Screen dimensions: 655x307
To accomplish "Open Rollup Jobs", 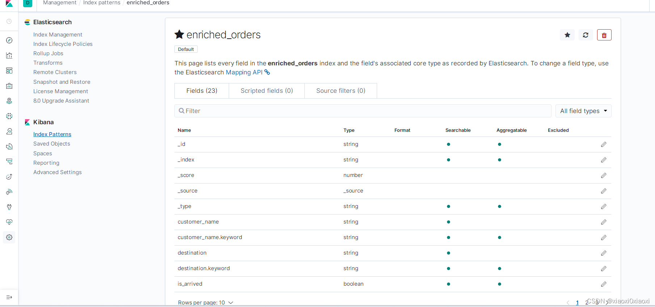I will tap(48, 53).
